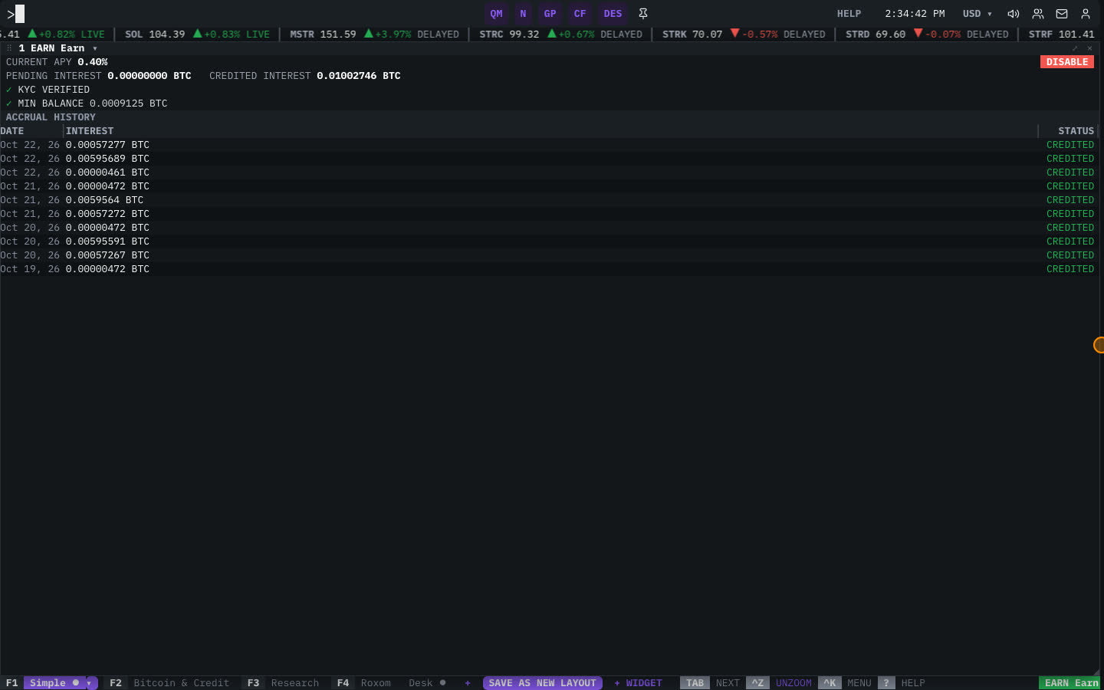Open the contacts people icon
This screenshot has height=690, width=1104.
pyautogui.click(x=1038, y=14)
